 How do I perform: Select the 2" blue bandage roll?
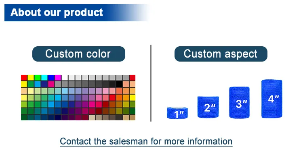click(208, 107)
